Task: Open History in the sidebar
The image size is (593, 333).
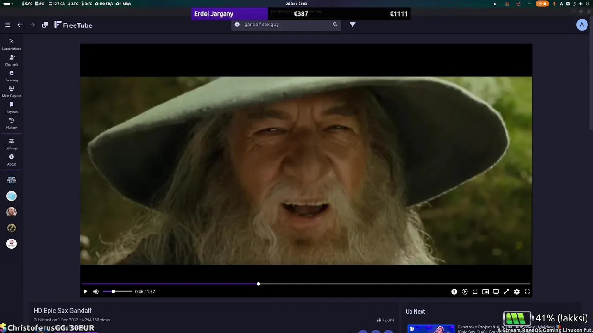Action: tap(12, 123)
